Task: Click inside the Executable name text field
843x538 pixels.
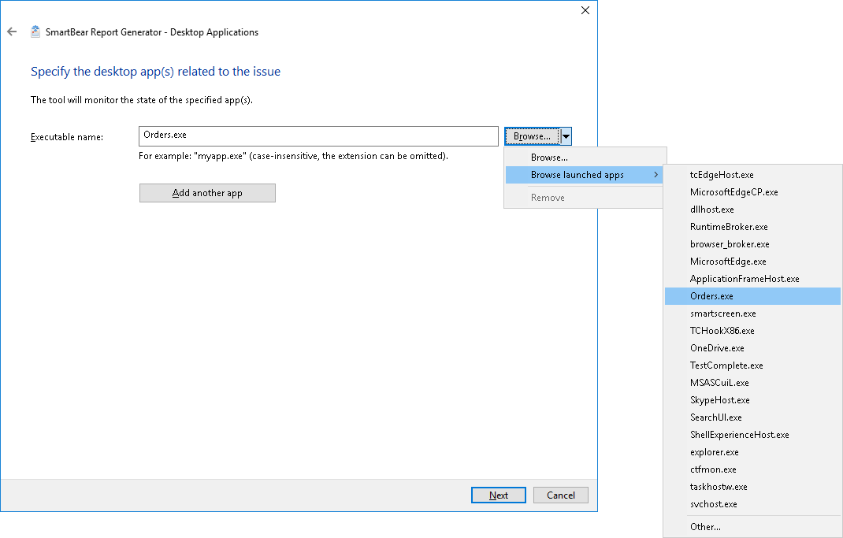Action: coord(315,135)
